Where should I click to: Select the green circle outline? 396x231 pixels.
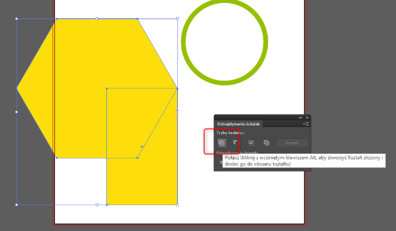[224, 83]
